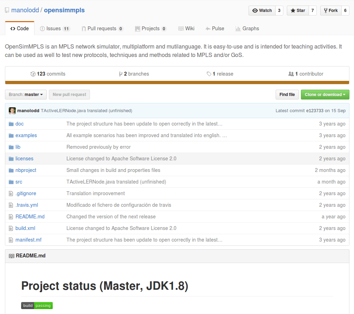This screenshot has width=354, height=314.
Task: Click manolodd's avatar in latest commit
Action: pyautogui.click(x=12, y=110)
